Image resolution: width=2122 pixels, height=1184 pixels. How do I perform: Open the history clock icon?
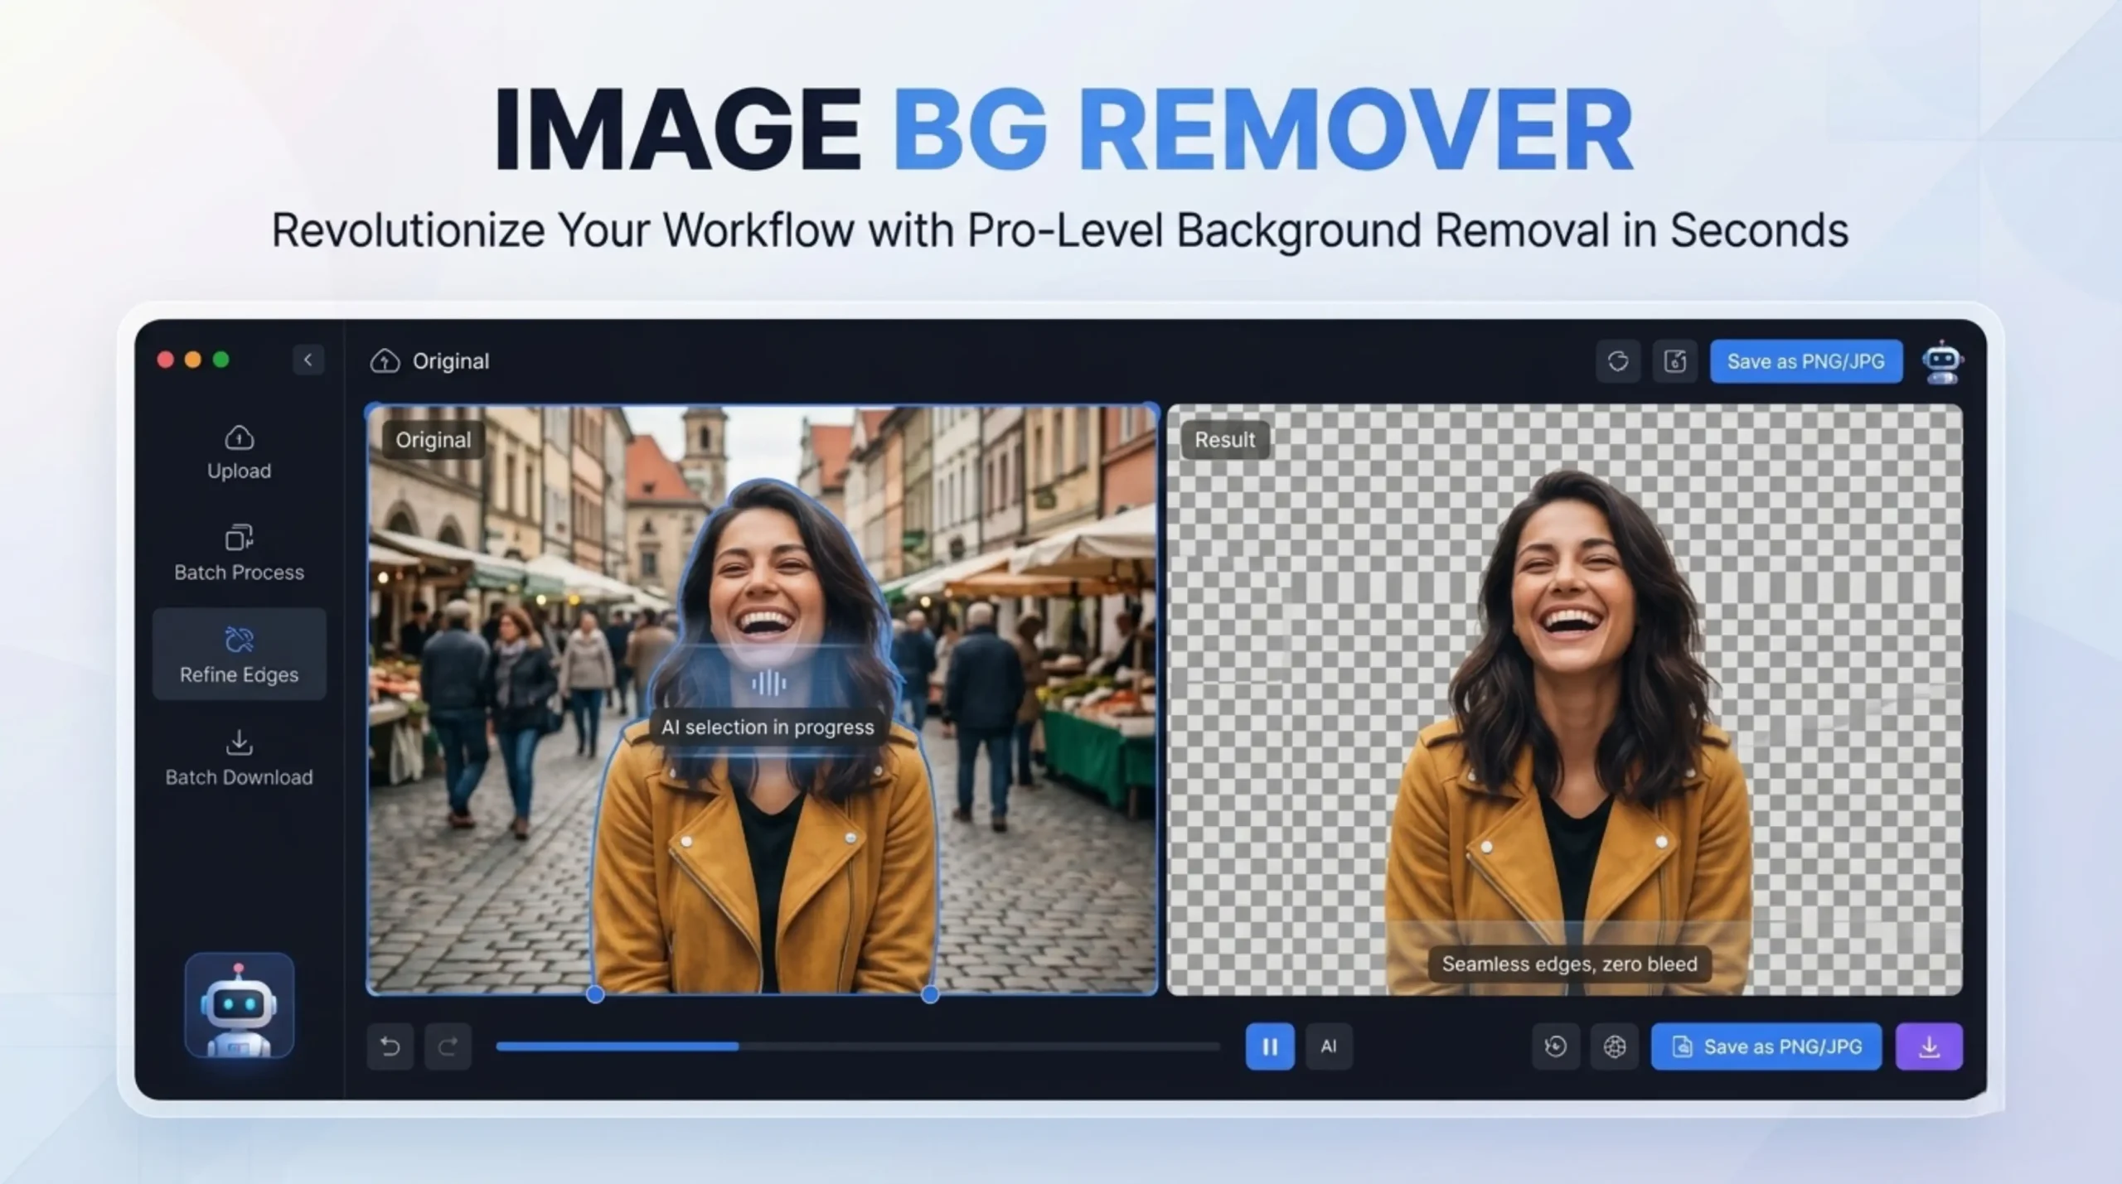coord(1556,1046)
